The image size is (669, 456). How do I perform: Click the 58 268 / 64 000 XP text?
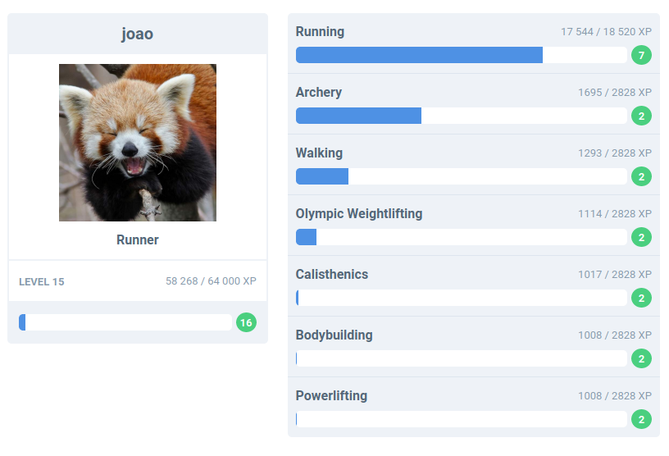(x=211, y=281)
